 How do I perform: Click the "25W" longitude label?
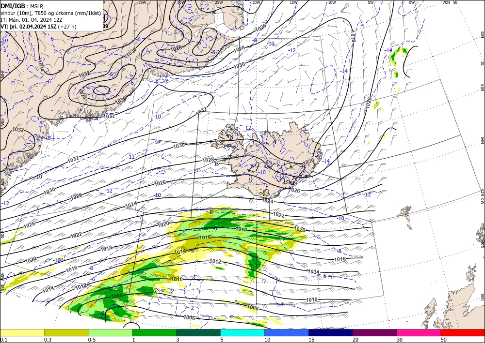coord(219,2)
